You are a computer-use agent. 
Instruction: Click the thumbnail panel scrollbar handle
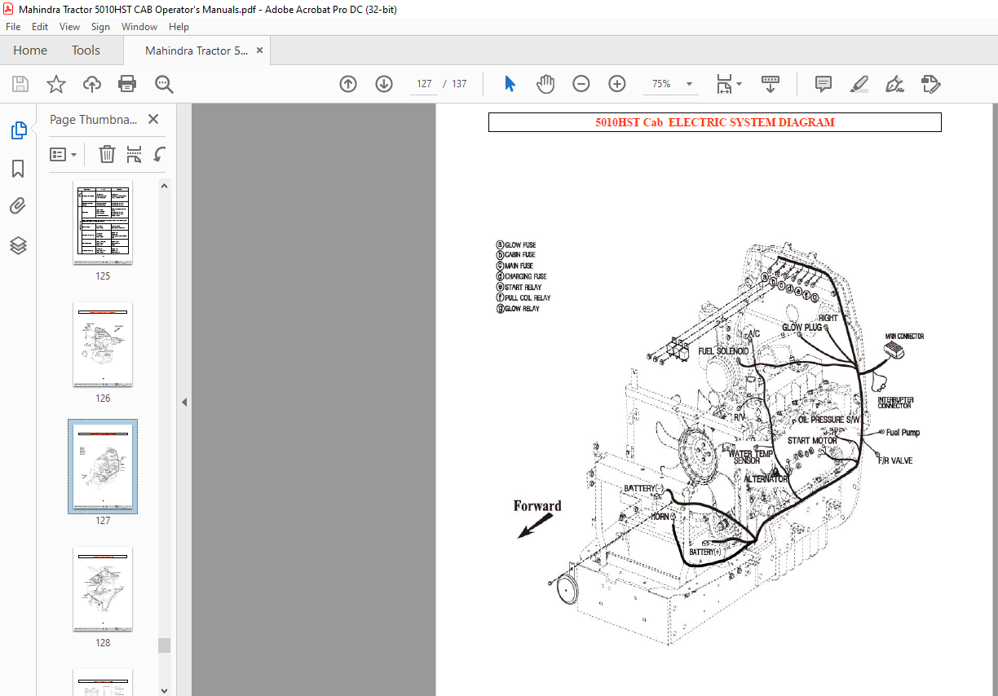(x=165, y=645)
